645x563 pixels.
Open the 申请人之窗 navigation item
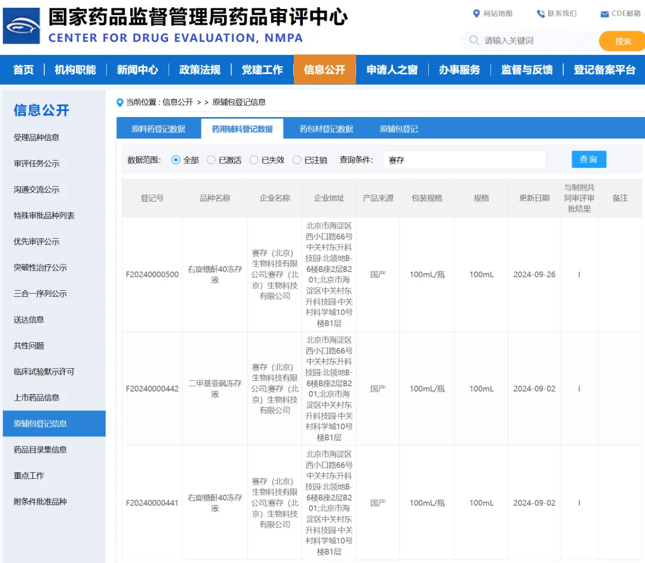pos(392,70)
